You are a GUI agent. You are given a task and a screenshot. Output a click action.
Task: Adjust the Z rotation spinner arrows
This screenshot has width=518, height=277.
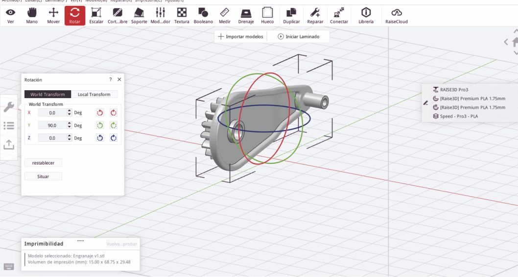pyautogui.click(x=70, y=138)
